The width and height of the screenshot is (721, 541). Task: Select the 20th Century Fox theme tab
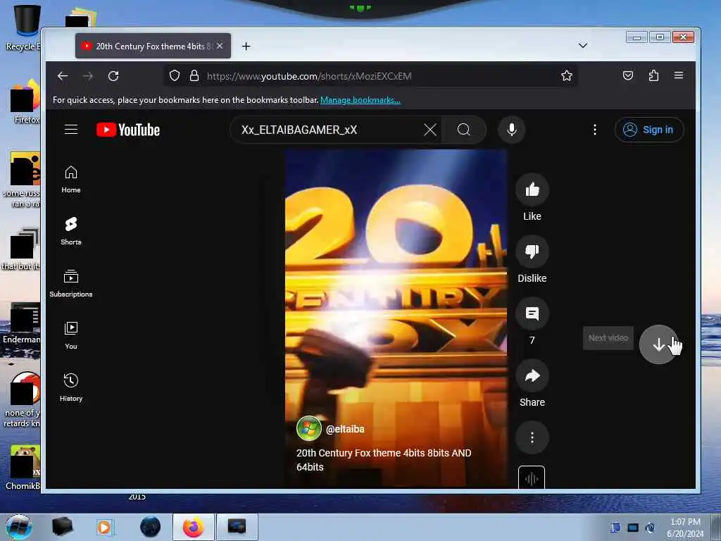click(x=153, y=46)
